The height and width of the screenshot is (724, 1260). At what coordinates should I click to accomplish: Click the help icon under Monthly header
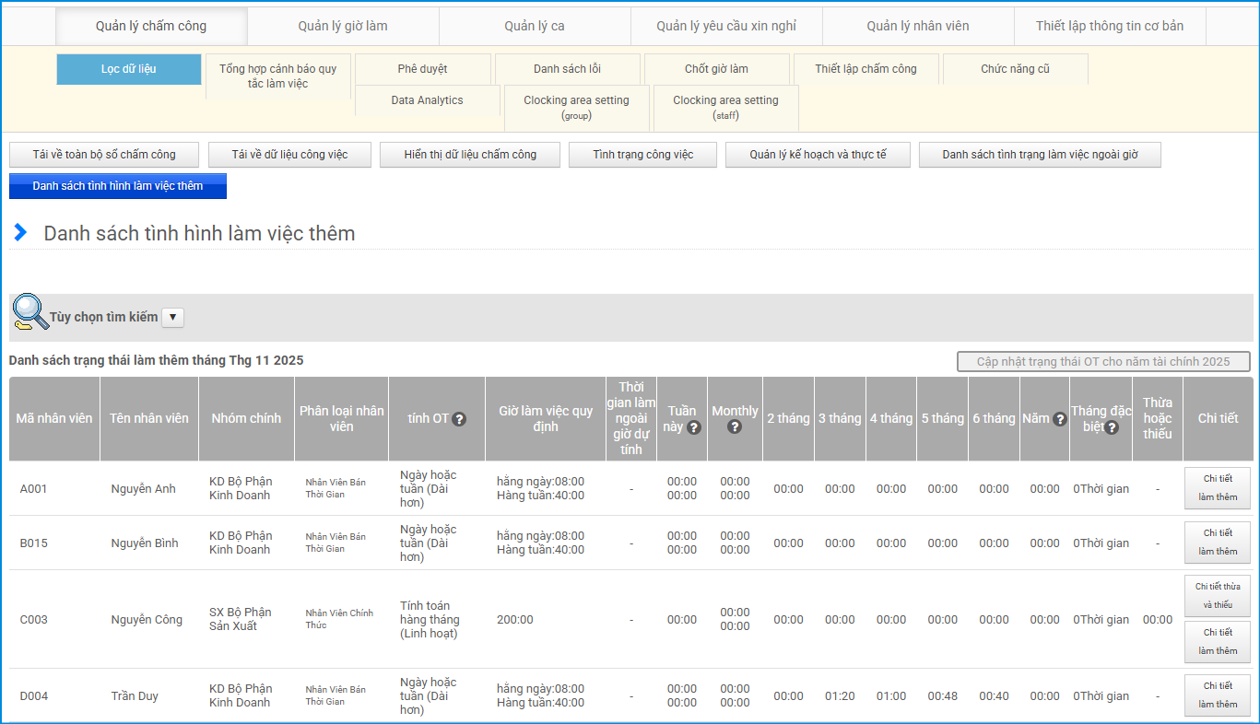point(735,427)
